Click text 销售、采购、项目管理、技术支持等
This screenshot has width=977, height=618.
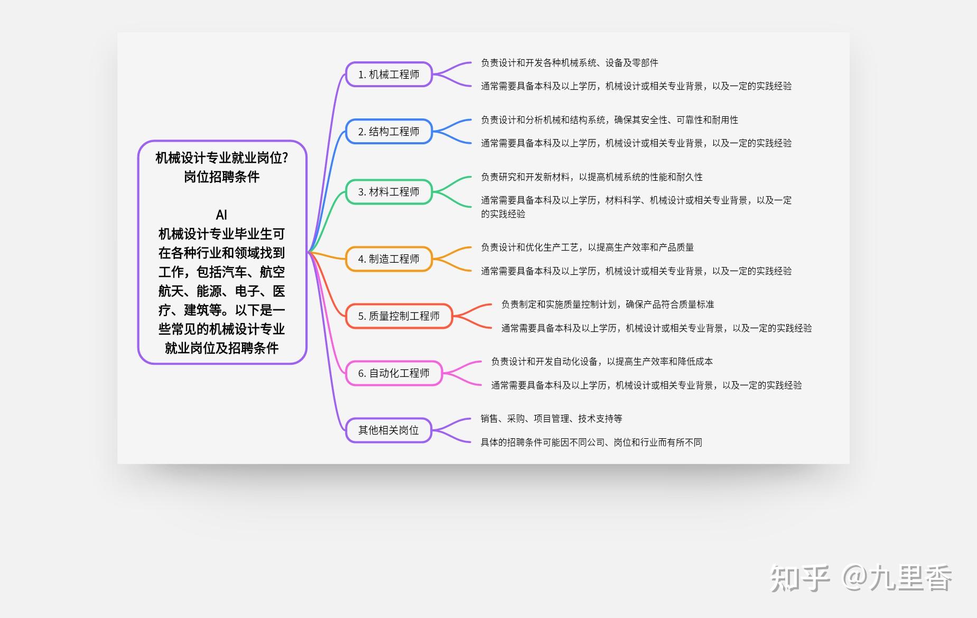551,419
